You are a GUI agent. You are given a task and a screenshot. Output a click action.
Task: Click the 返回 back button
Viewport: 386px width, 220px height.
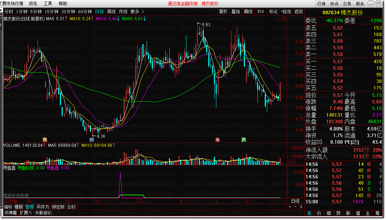(x=298, y=11)
